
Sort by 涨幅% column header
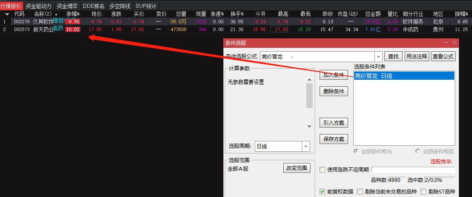[x=73, y=14]
